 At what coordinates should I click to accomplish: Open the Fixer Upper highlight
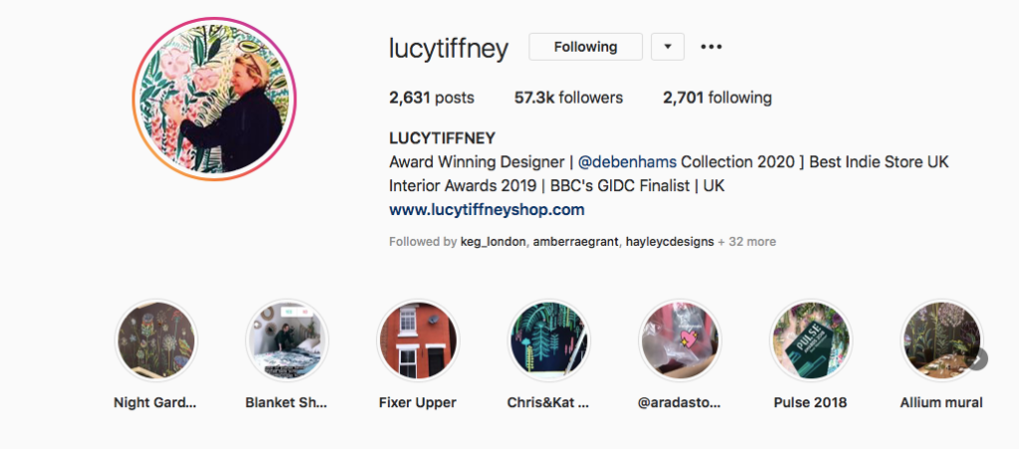pyautogui.click(x=418, y=340)
